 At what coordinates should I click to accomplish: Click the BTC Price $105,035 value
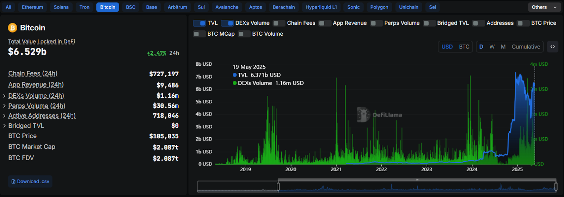[x=164, y=136]
